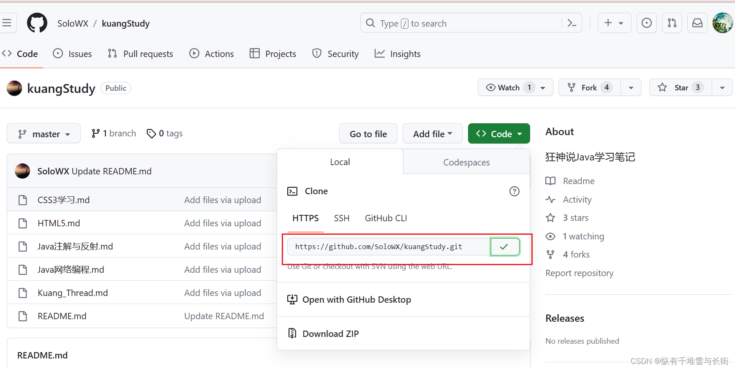
Task: Open the Add file dropdown
Action: pos(433,134)
